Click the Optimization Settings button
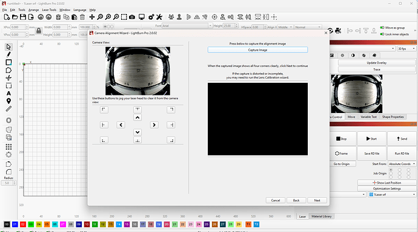This screenshot has height=232, width=418. point(387,188)
